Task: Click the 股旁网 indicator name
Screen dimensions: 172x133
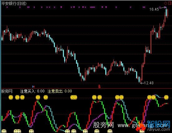Action: pyautogui.click(x=7, y=91)
